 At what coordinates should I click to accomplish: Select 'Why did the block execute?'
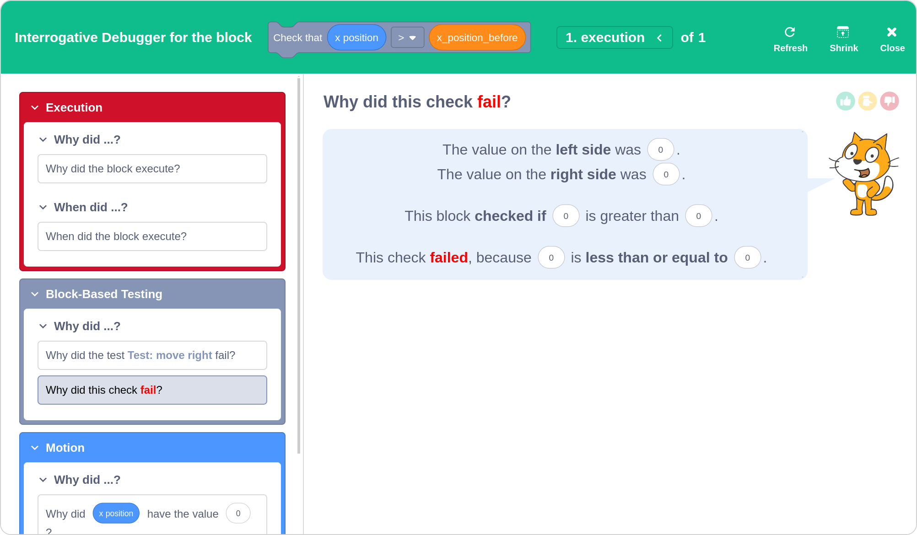tap(152, 169)
